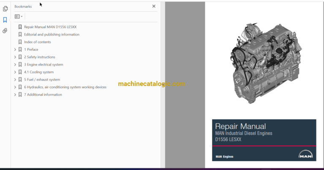Viewport: 324px width, 170px height.
Task: Click the D1556 LE5XX text on cover
Action: [x=228, y=139]
